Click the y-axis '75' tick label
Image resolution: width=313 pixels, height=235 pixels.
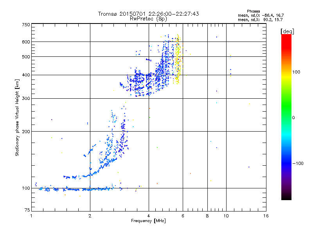pyautogui.click(x=27, y=210)
